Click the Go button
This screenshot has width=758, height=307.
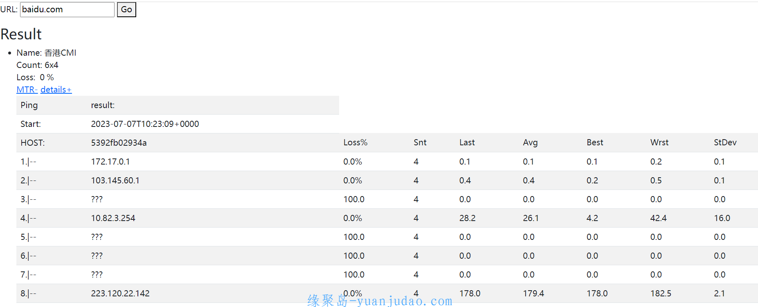click(x=126, y=9)
